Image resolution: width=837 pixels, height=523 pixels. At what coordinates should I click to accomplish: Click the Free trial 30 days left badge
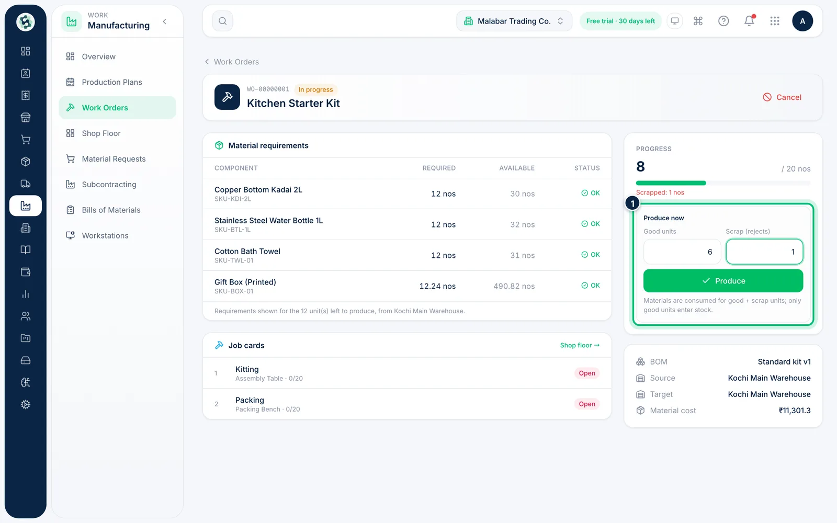[x=620, y=21]
